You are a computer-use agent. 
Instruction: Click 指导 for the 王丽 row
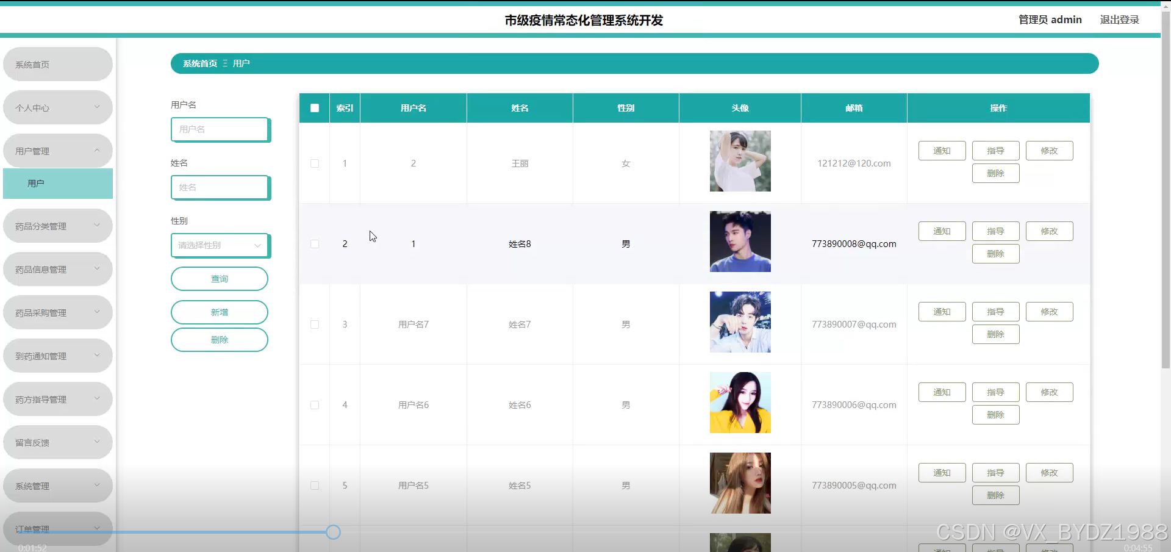(995, 151)
